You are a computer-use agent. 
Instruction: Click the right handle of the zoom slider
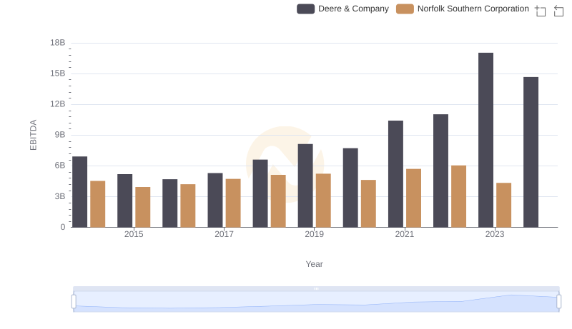coord(558,302)
